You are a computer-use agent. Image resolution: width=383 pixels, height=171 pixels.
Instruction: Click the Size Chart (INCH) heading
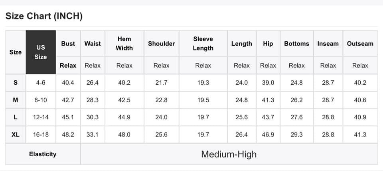[x=44, y=16]
